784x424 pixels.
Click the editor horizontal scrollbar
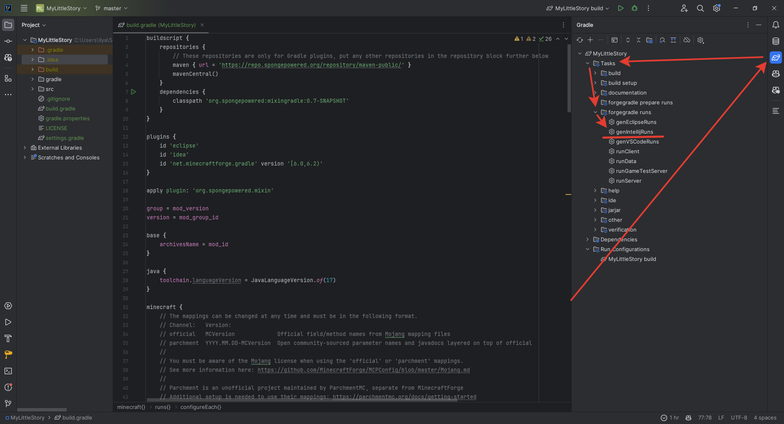point(302,400)
